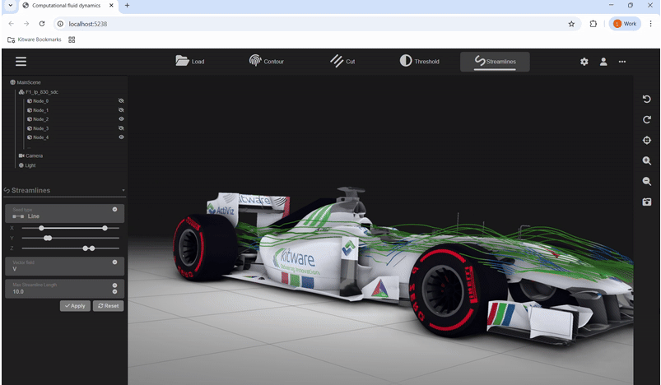Go back in the browser
661x385 pixels.
pos(12,24)
